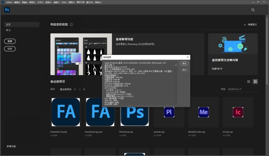Open the 编辑(E) menu
The image size is (269, 156).
click(x=17, y=2)
